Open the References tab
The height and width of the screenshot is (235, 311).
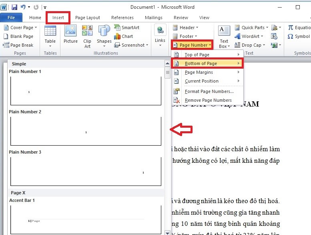(x=122, y=18)
